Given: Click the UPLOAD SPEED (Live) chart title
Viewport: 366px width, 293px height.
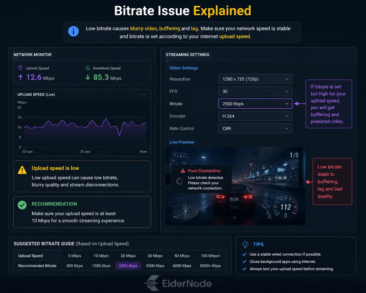Looking at the screenshot, I should 36,95.
